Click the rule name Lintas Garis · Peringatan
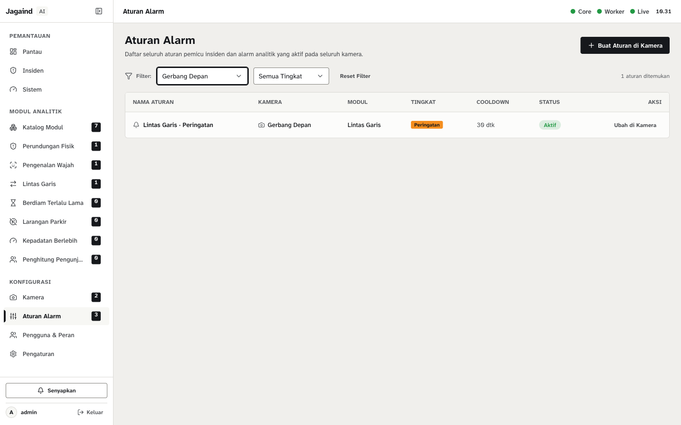This screenshot has height=425, width=681. pyautogui.click(x=178, y=125)
